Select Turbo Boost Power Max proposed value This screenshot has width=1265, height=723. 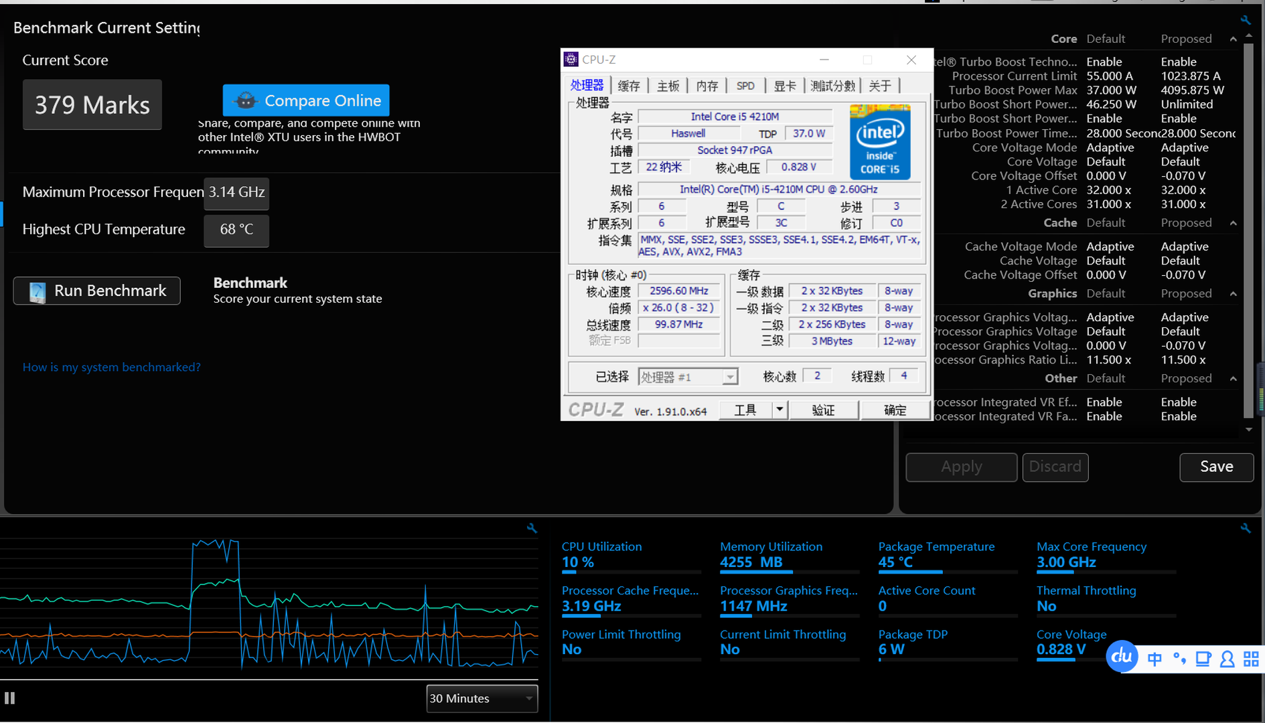pos(1192,90)
